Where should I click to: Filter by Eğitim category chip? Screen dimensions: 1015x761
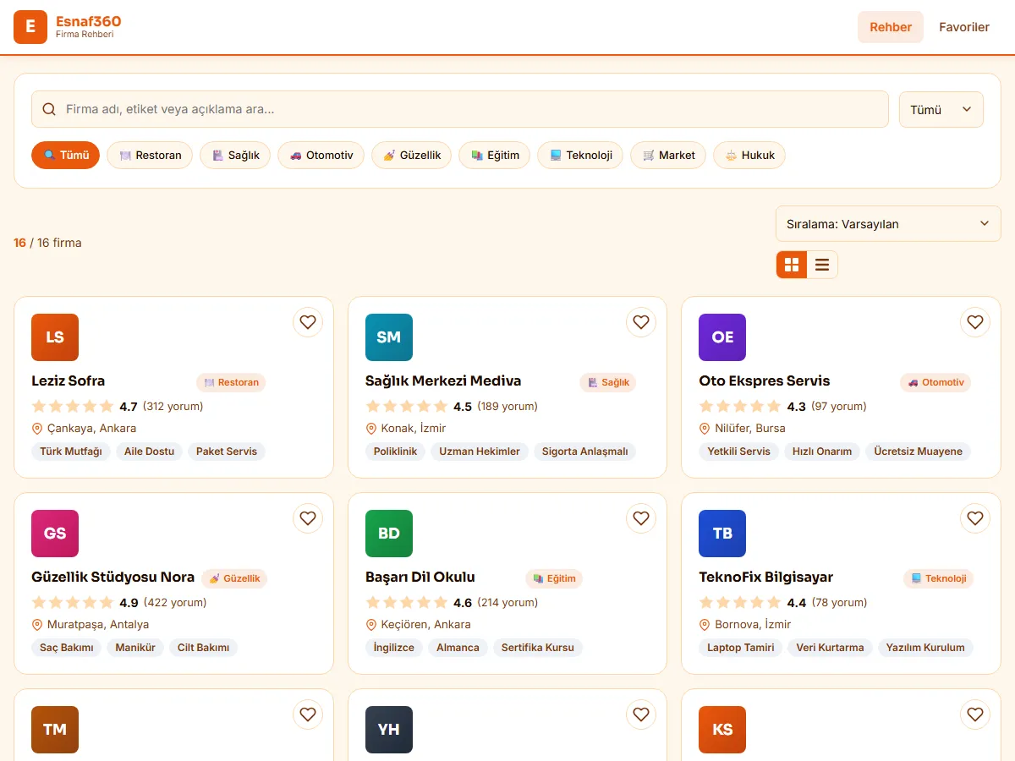495,156
